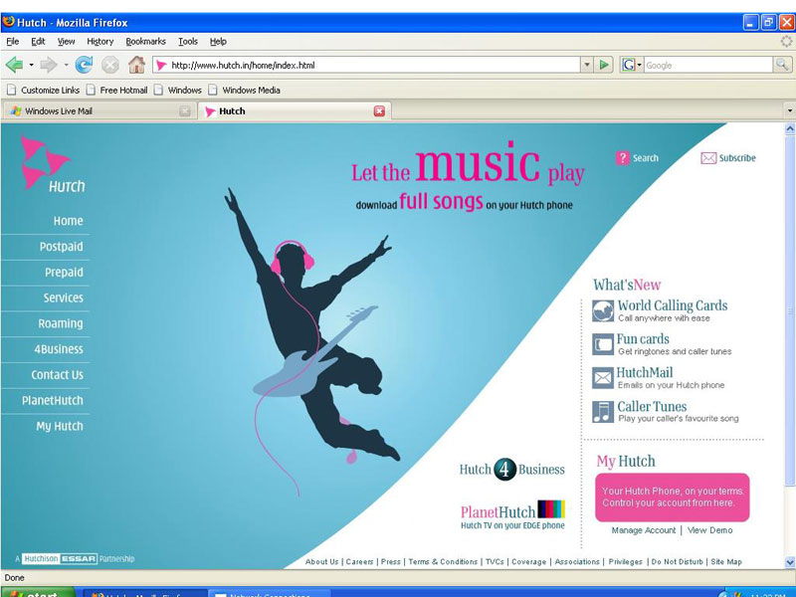Click the Hutch logo on the page
796x597 pixels.
(53, 164)
